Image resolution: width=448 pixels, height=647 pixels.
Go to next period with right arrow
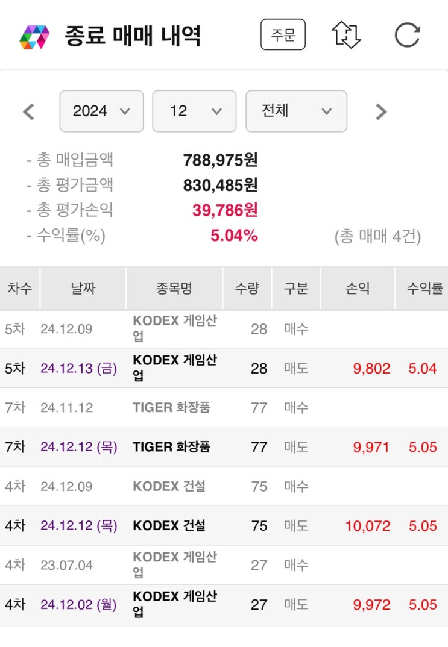coord(380,111)
